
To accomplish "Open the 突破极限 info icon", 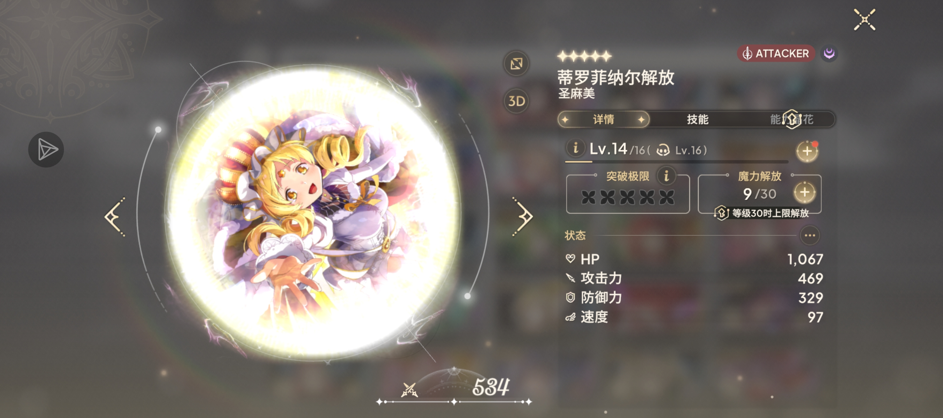I will [x=666, y=175].
